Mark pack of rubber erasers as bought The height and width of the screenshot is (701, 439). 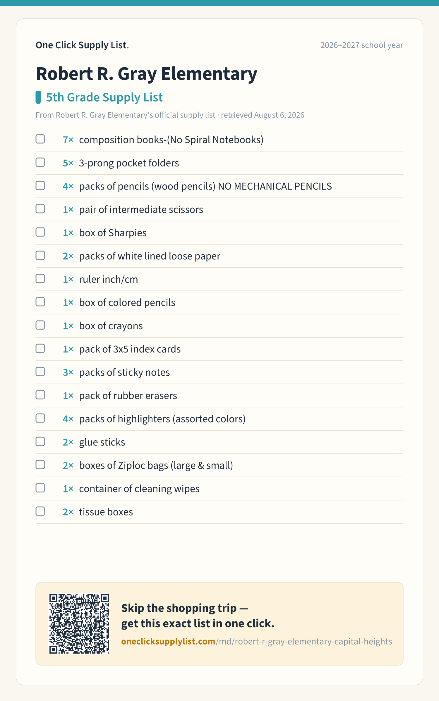[x=40, y=395]
